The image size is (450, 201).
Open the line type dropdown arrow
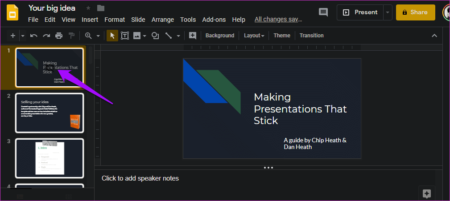pyautogui.click(x=178, y=36)
